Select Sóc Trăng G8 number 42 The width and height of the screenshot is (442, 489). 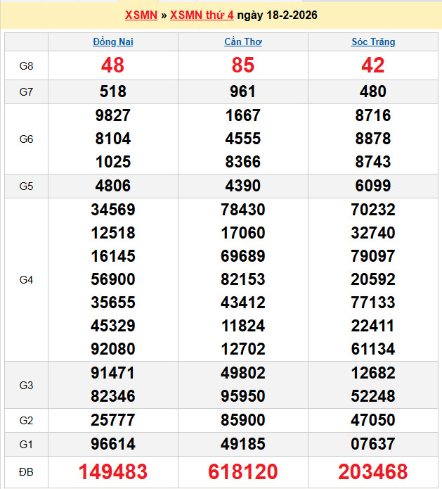pyautogui.click(x=373, y=65)
